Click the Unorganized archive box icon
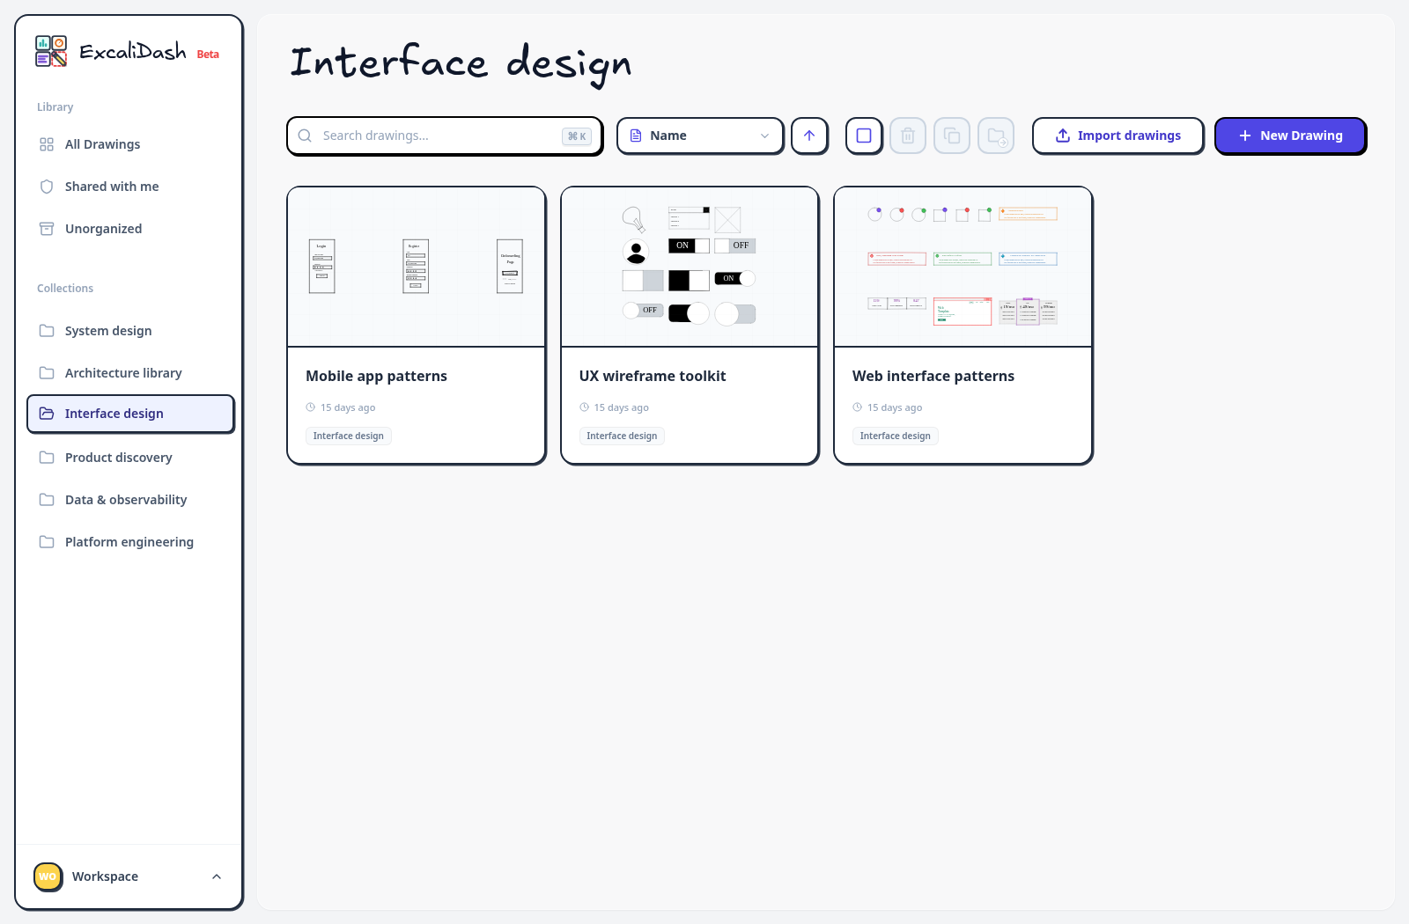The width and height of the screenshot is (1409, 924). point(47,229)
